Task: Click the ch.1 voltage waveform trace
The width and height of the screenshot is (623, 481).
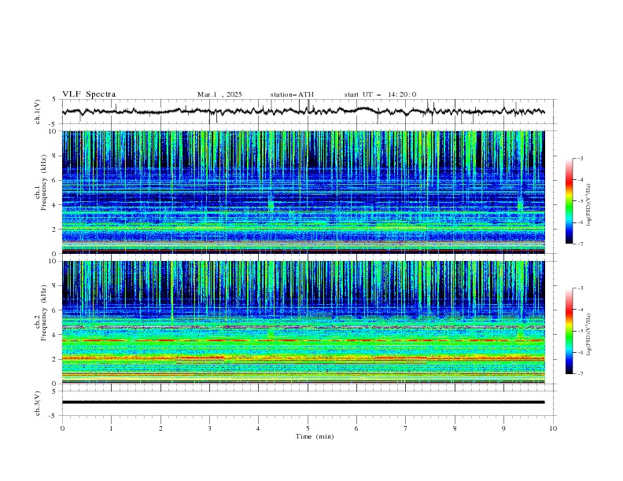Action: click(303, 112)
